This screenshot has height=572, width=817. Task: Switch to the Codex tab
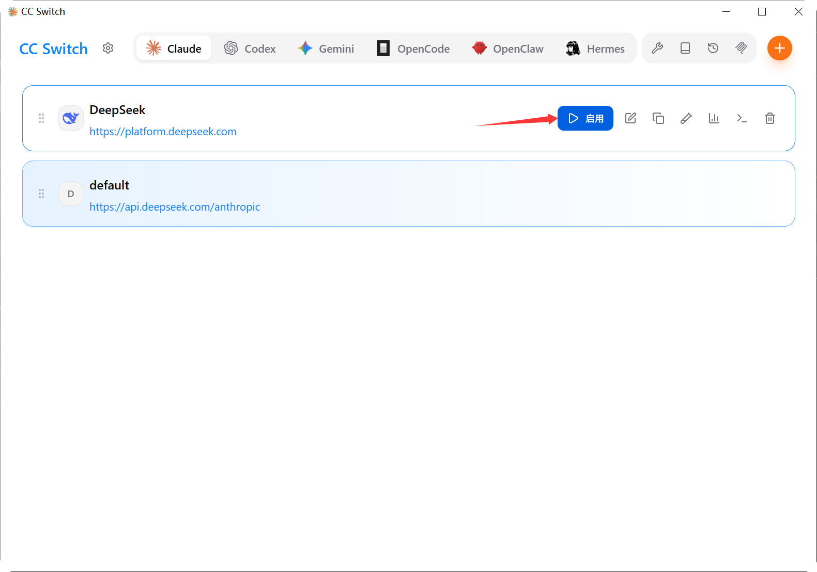(x=250, y=49)
